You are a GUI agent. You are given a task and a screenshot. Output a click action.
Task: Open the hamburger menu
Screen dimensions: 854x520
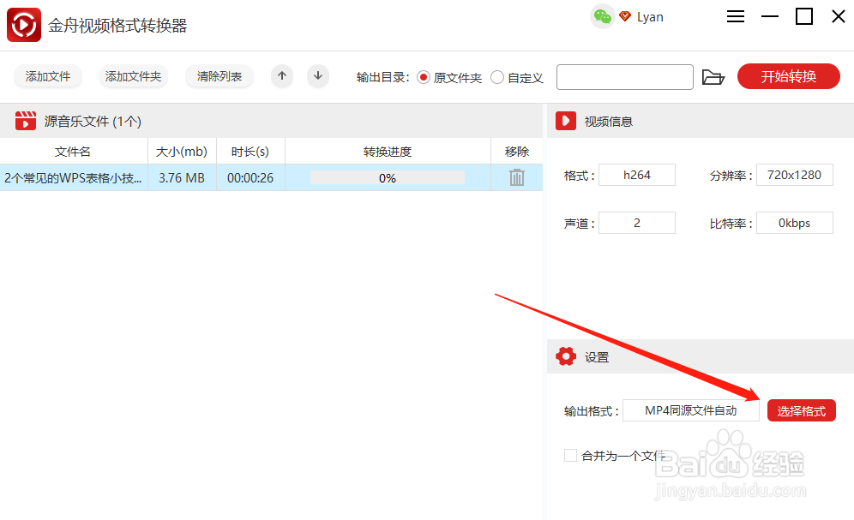[735, 15]
